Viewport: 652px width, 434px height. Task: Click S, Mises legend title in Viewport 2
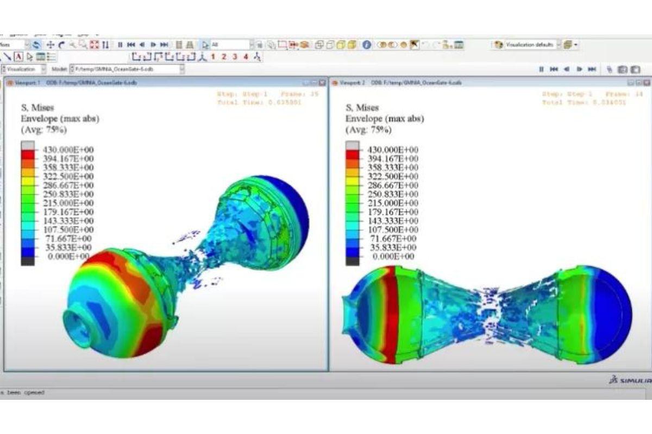[362, 108]
